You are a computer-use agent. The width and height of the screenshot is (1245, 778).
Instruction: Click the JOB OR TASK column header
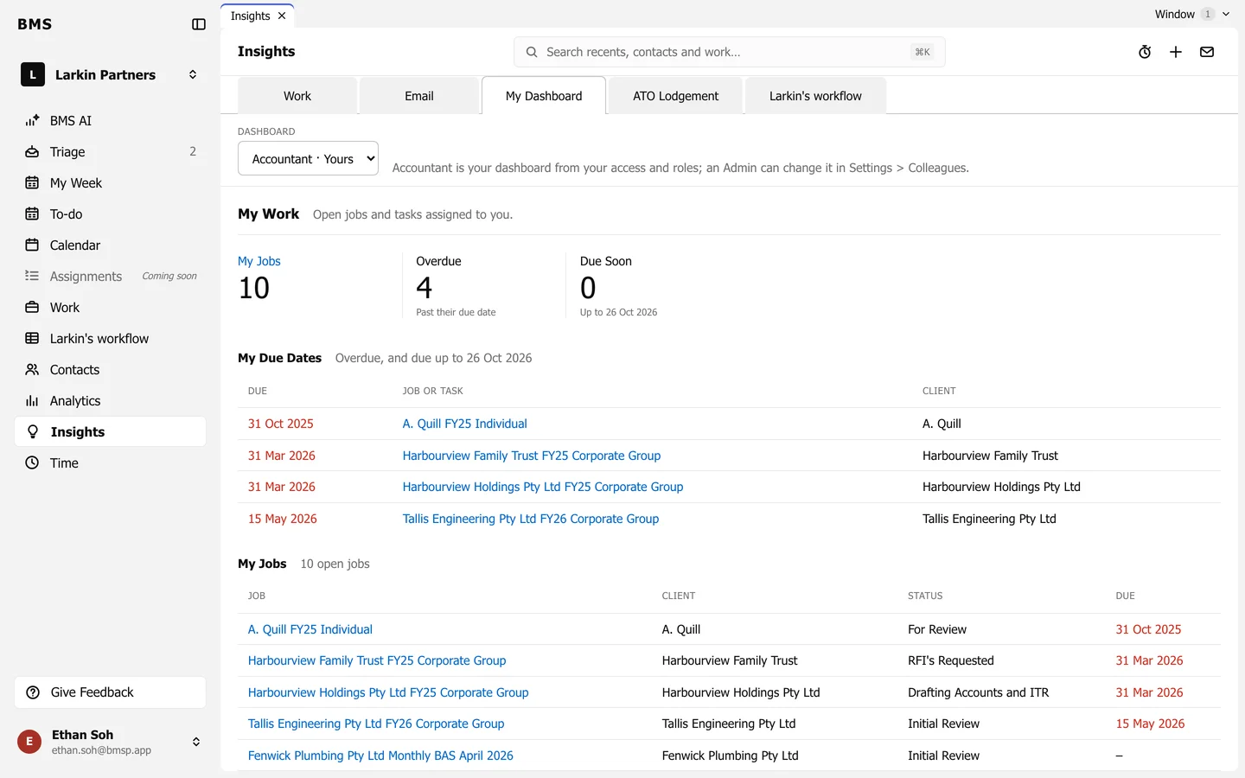click(432, 391)
